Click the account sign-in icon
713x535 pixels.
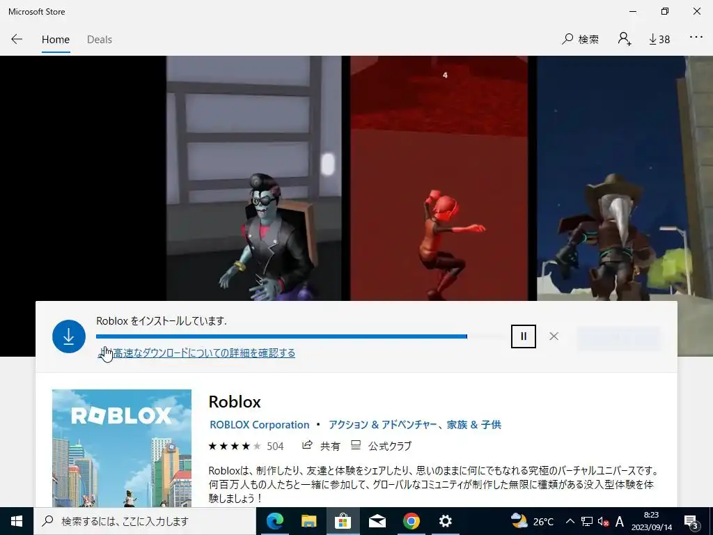(x=625, y=39)
